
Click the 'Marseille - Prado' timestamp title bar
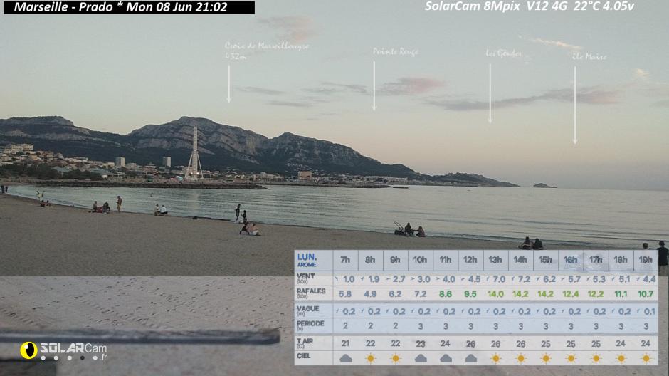(x=130, y=7)
